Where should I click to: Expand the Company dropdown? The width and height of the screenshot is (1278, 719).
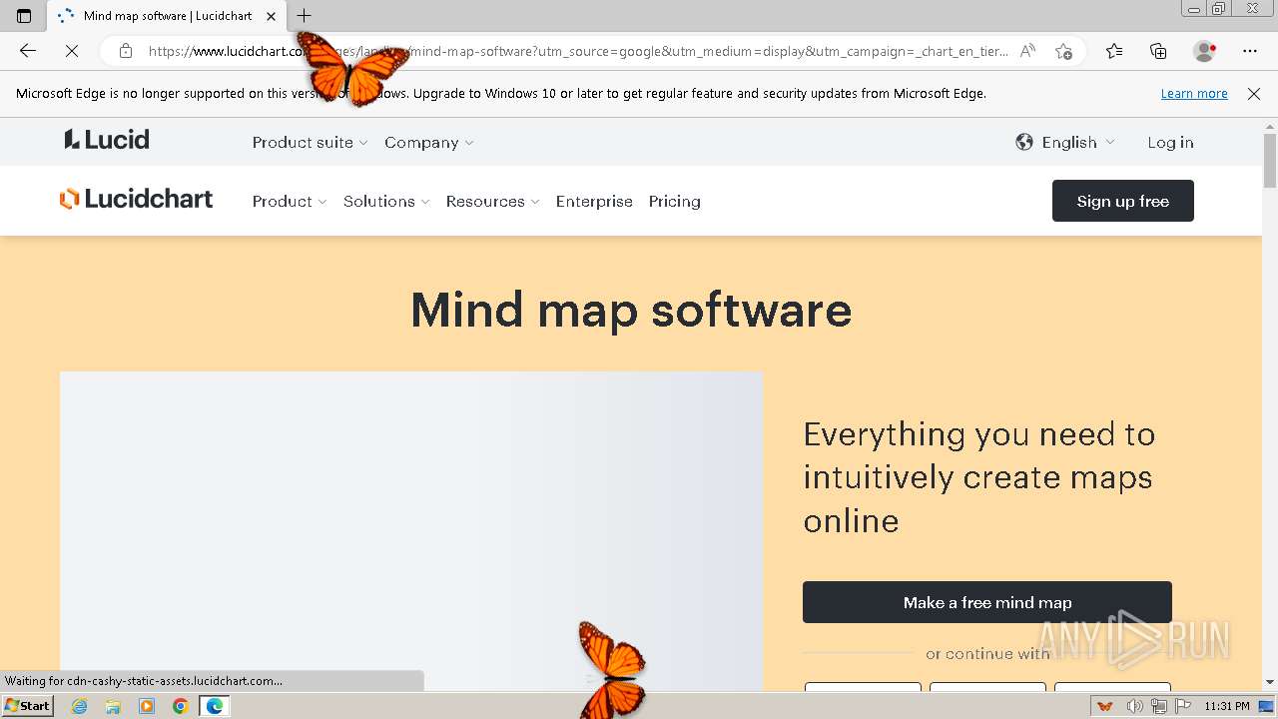click(429, 142)
